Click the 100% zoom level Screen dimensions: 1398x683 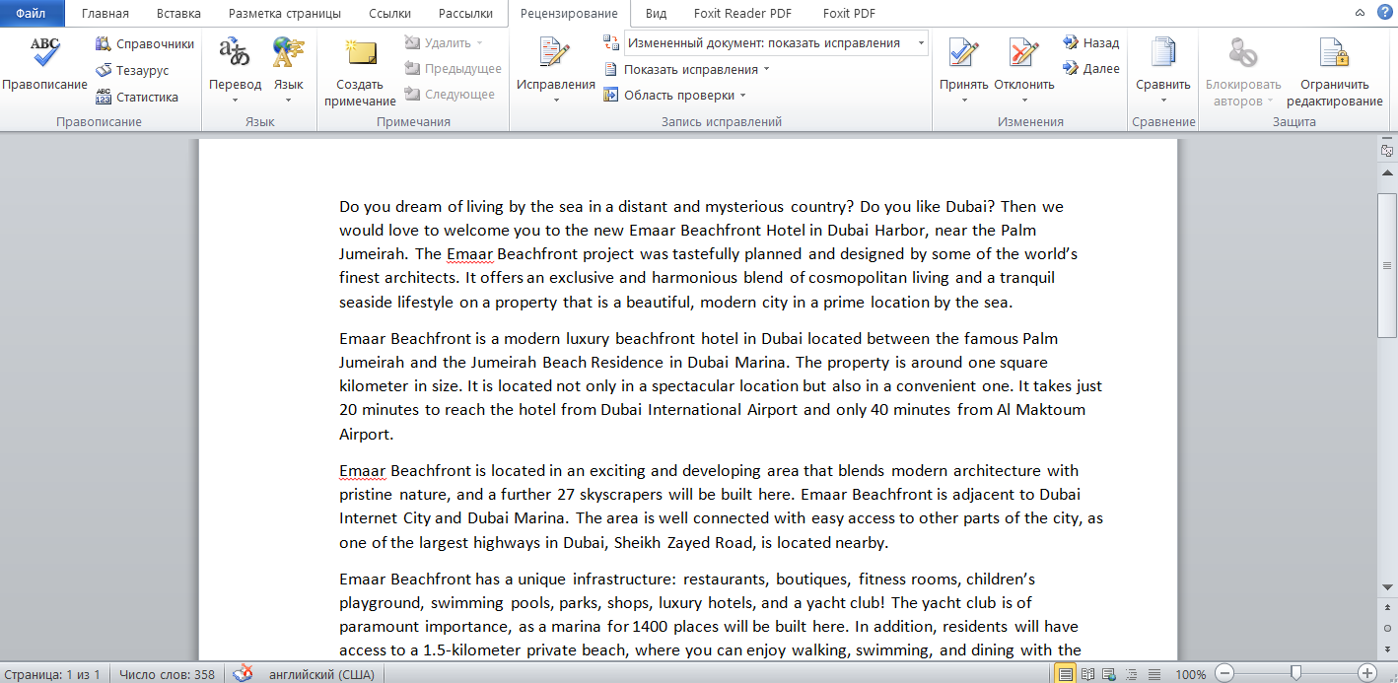1191,674
